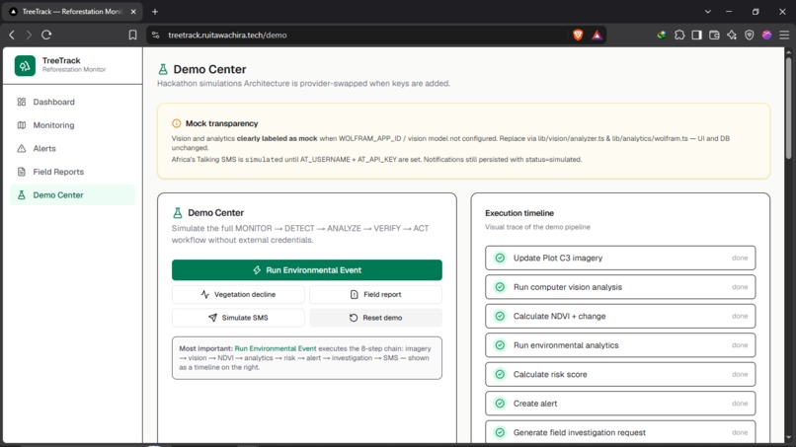Click the browser back arrow

12,35
